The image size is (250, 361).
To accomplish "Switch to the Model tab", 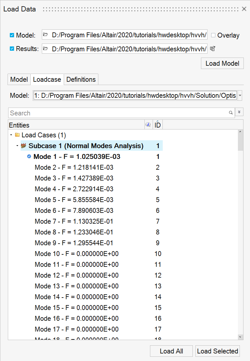I will (19, 79).
